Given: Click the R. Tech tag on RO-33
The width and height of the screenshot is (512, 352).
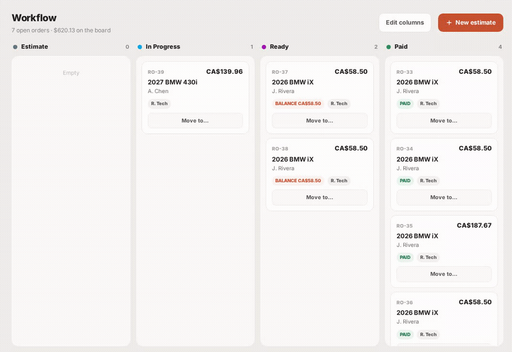Looking at the screenshot, I should (428, 104).
